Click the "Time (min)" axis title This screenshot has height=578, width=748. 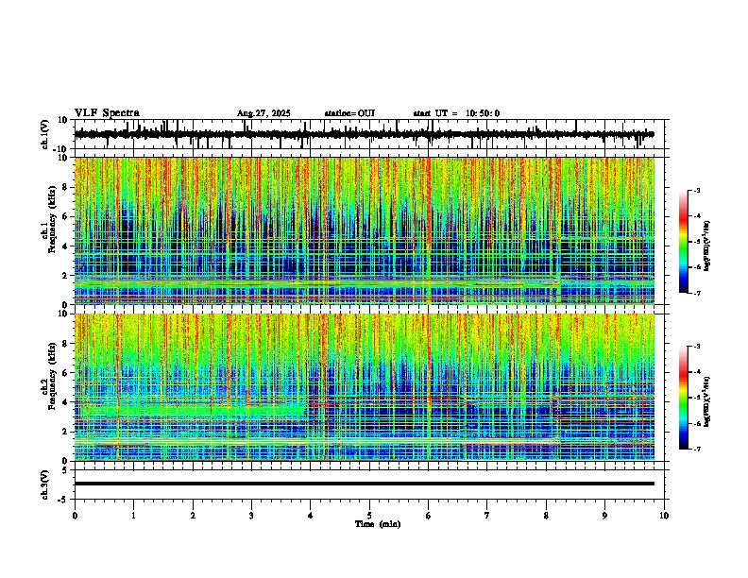(x=378, y=524)
